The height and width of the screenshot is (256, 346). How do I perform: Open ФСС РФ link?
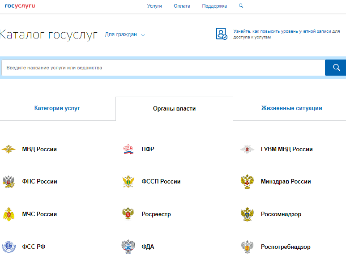[x=34, y=247]
